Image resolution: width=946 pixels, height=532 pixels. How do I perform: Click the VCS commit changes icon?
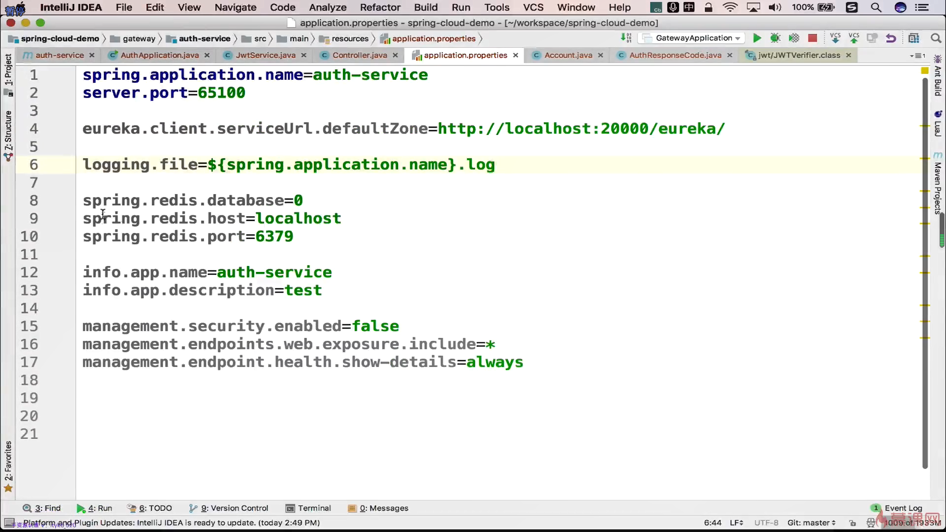coord(854,38)
